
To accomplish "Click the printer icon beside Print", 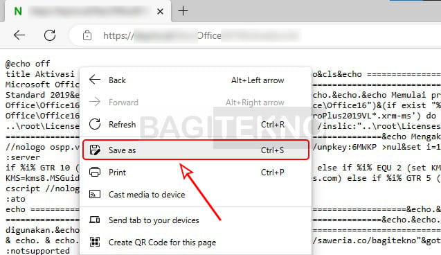I will 95,172.
